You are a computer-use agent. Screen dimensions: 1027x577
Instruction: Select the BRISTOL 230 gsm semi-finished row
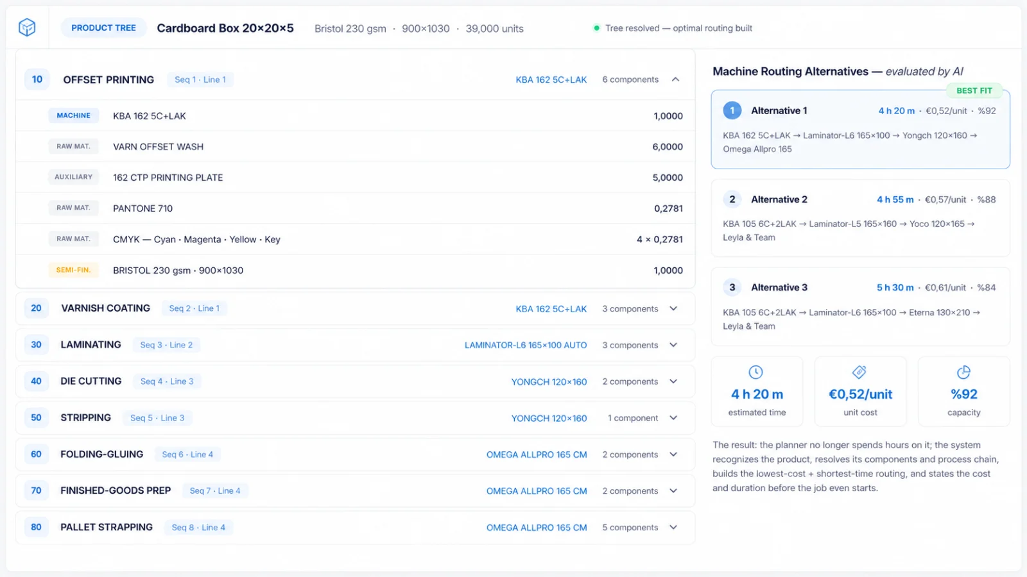click(355, 271)
